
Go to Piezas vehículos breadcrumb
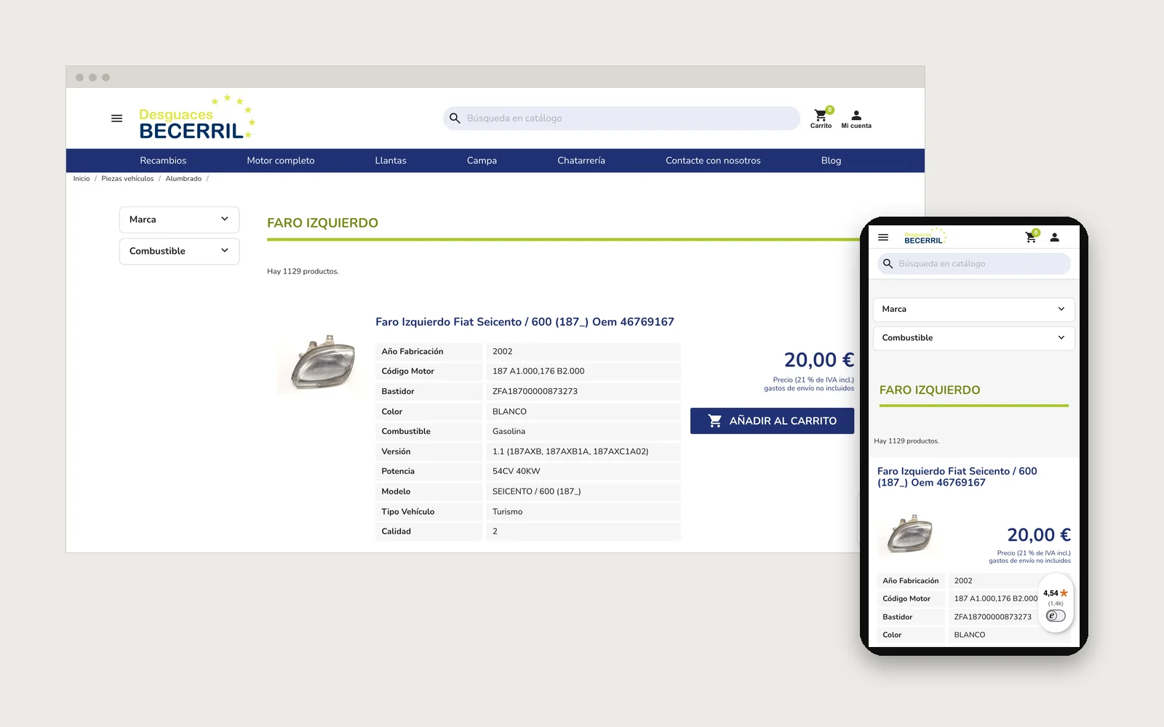coord(127,179)
